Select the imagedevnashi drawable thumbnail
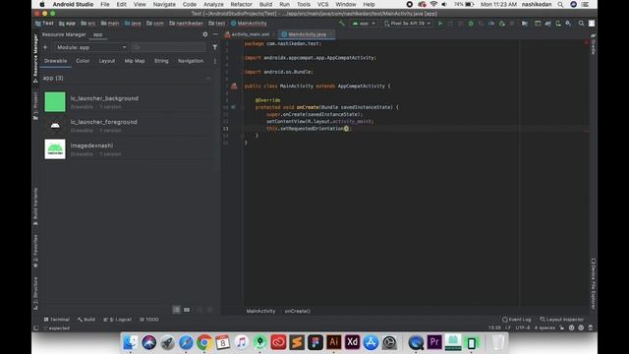Screen dimensions: 629x354 pos(55,148)
